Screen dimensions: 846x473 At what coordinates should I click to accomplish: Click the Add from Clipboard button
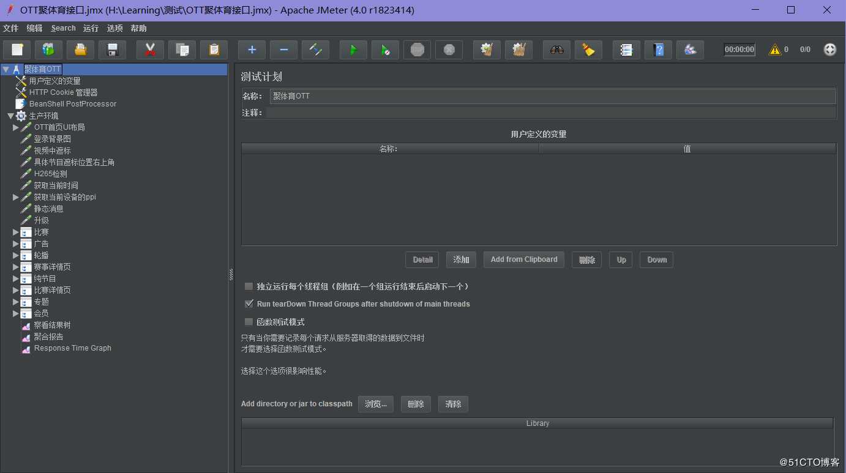point(523,259)
